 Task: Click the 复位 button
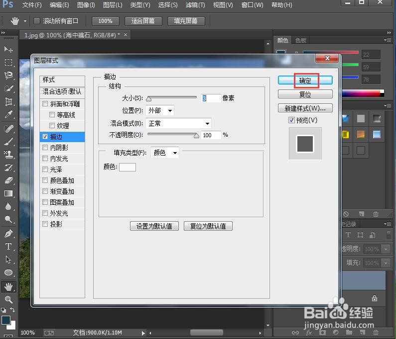[x=305, y=94]
